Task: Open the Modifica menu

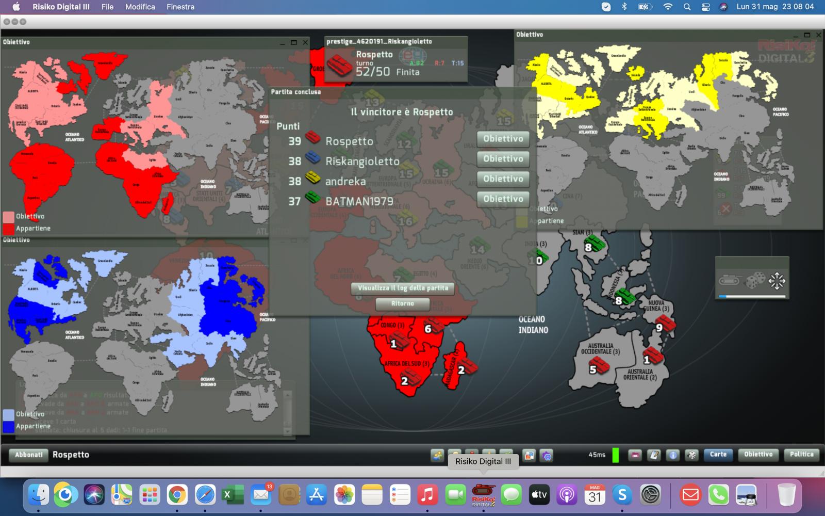Action: click(x=140, y=7)
